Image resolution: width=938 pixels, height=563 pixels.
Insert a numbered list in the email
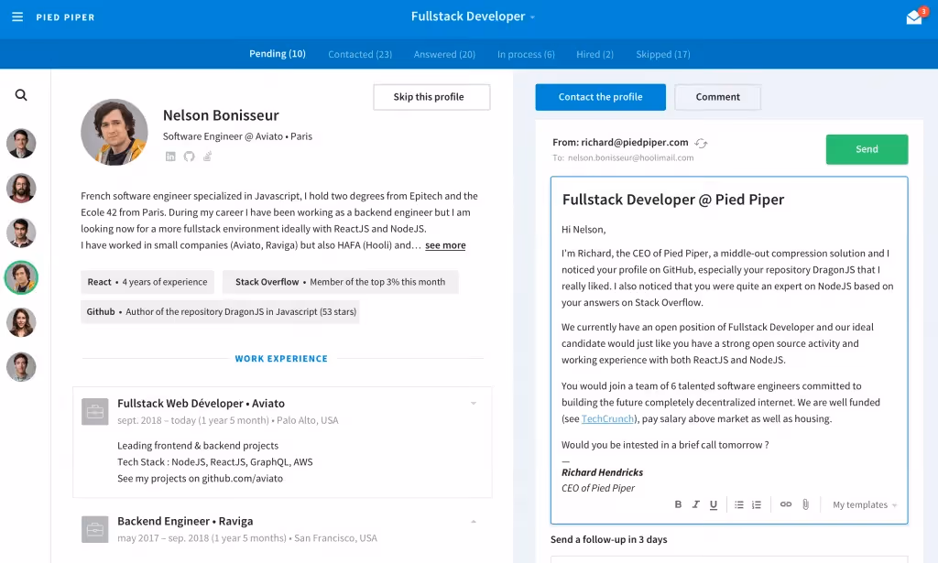(756, 504)
